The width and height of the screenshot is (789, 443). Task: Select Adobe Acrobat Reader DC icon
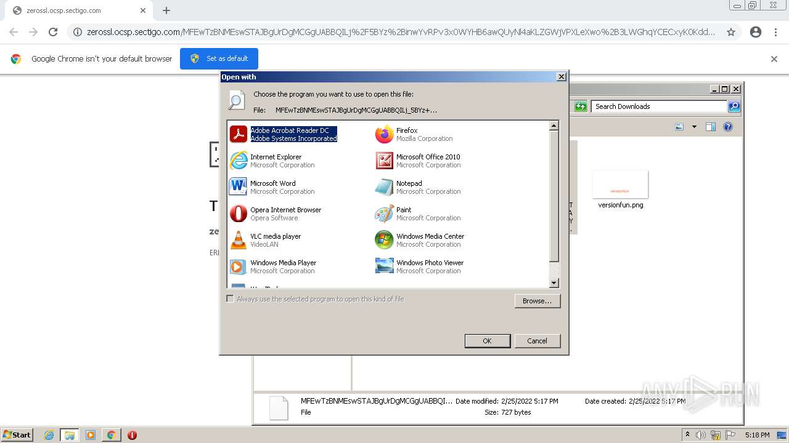tap(239, 134)
